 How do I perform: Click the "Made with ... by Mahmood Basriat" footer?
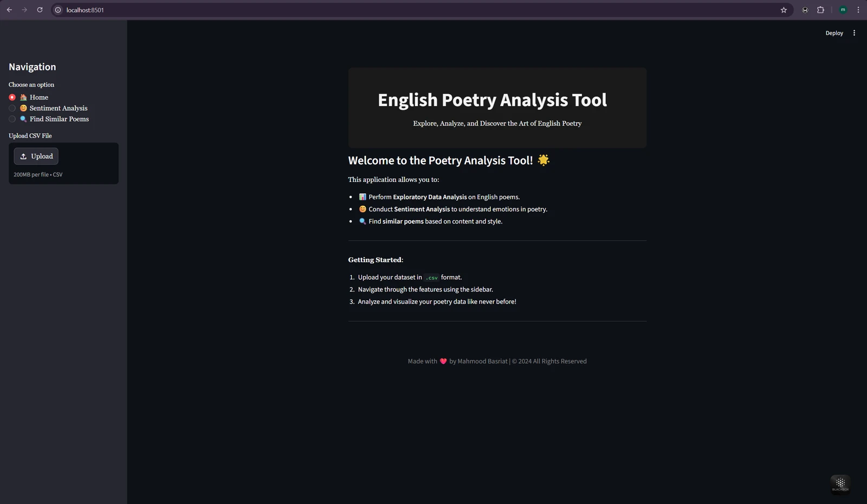pos(497,361)
